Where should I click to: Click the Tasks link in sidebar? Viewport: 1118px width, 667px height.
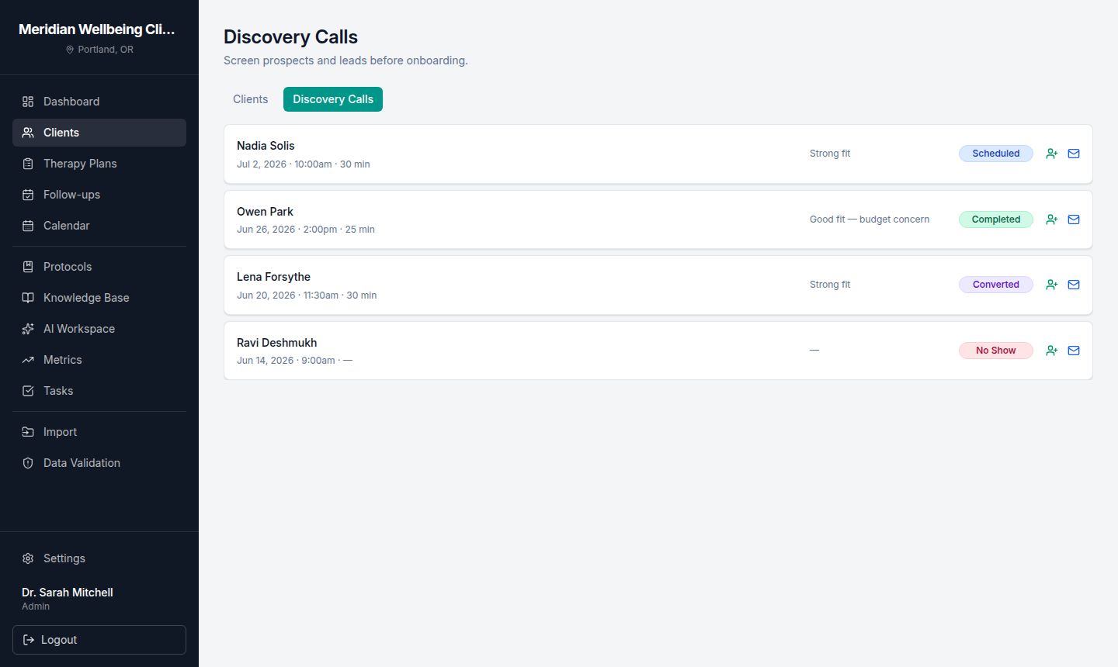(99, 391)
